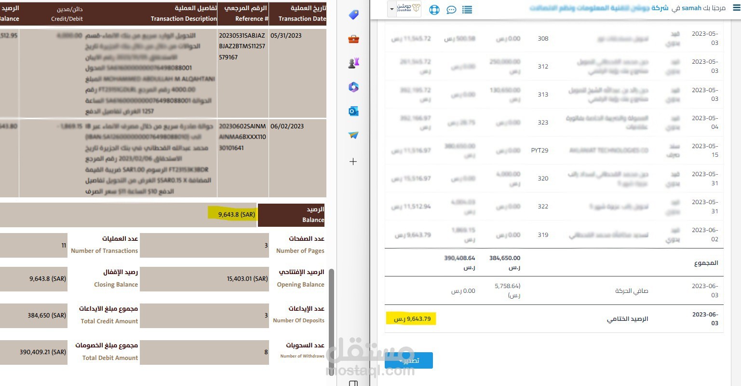
Task: Click the Number of Transactions label
Action: click(104, 251)
